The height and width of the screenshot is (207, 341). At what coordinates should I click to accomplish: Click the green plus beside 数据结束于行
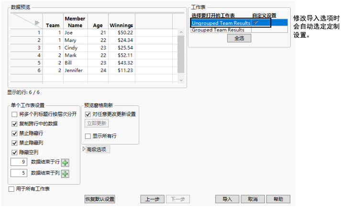65,163
